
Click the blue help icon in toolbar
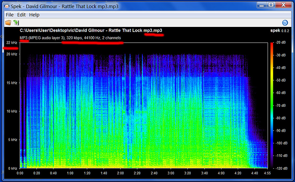[x=285, y=23]
